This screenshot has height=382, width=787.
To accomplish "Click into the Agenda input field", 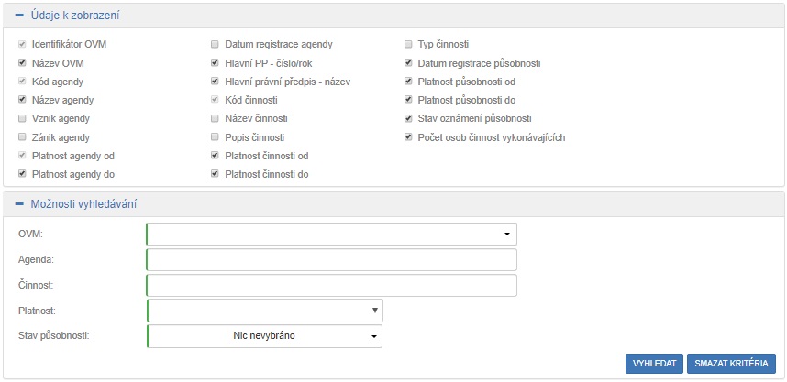I will coord(331,260).
